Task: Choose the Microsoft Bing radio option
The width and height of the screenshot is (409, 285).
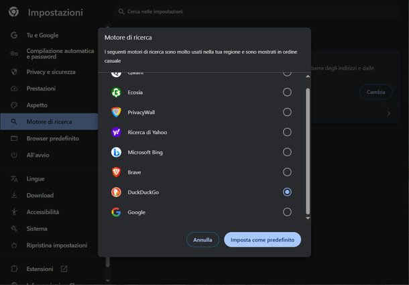Action: (287, 152)
